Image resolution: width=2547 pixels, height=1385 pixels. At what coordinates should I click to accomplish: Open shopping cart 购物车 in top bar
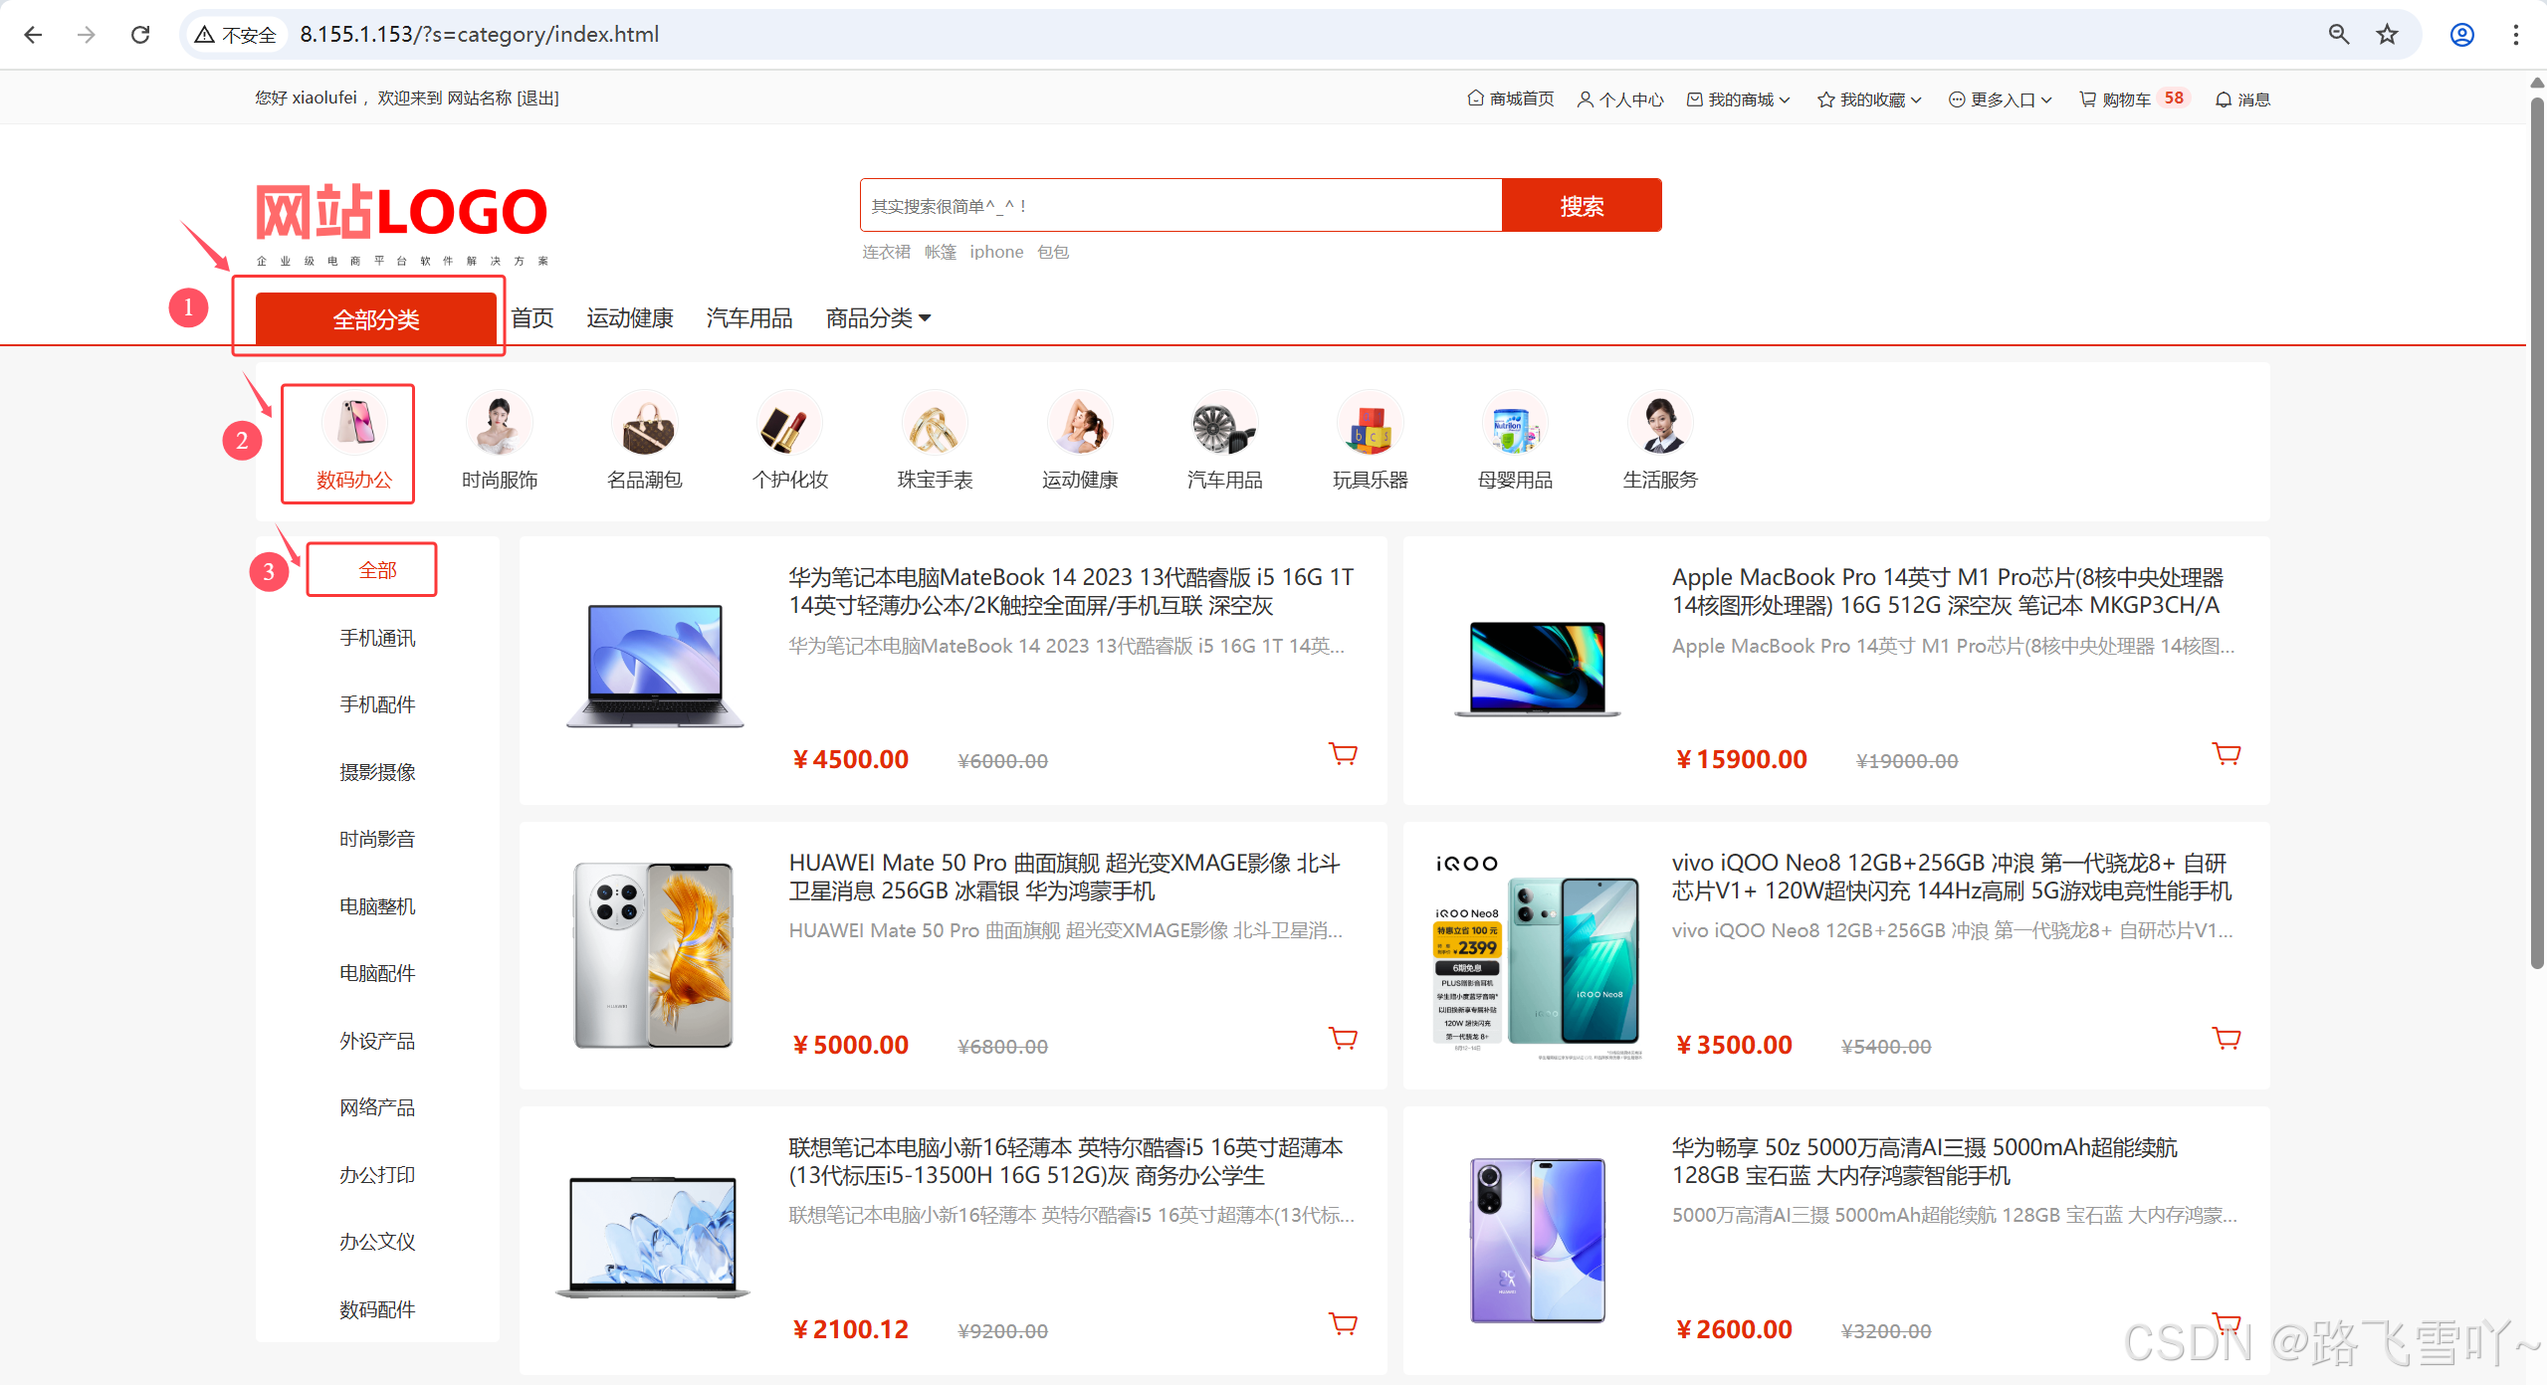2124,99
